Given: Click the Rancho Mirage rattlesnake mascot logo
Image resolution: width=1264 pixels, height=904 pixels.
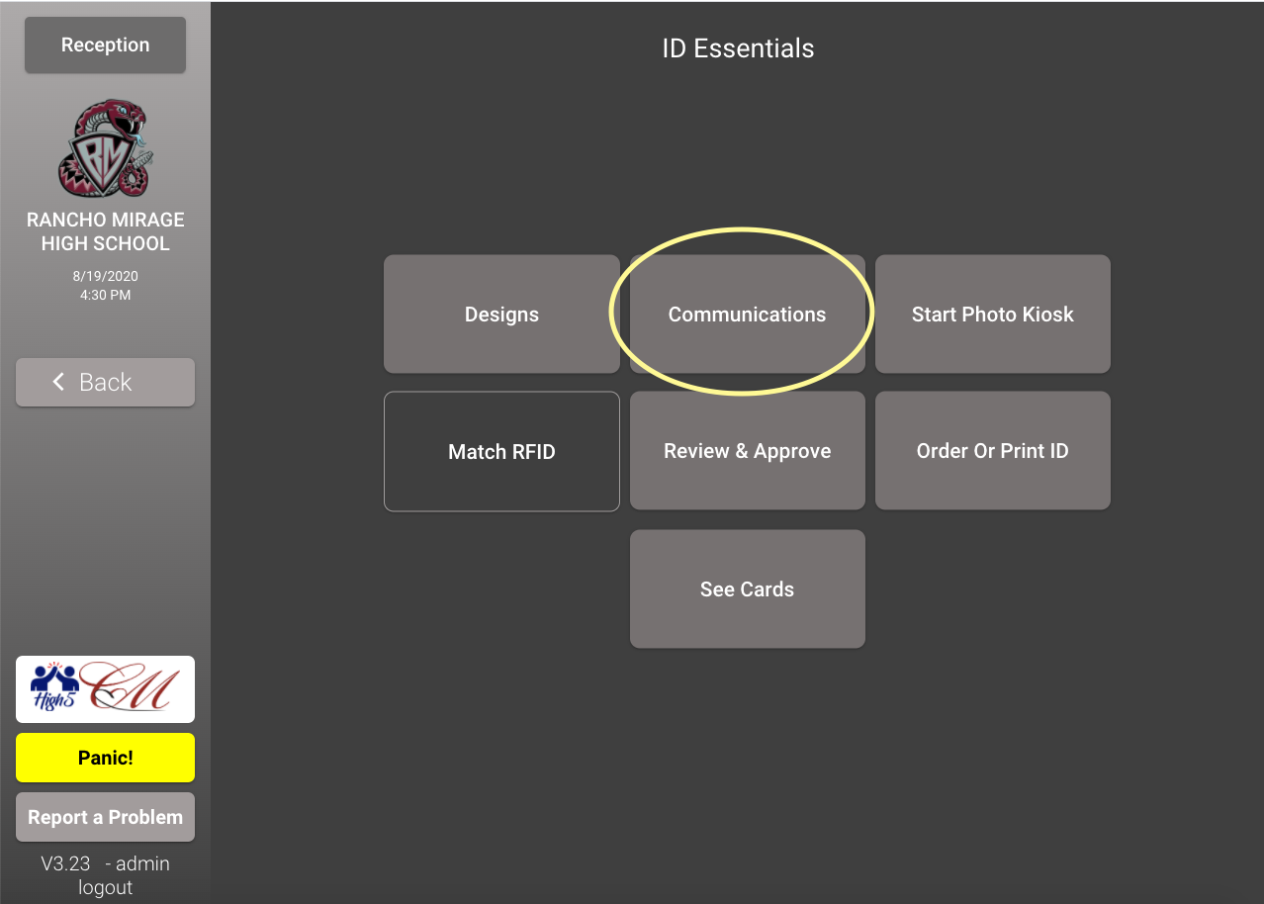Looking at the screenshot, I should (105, 148).
